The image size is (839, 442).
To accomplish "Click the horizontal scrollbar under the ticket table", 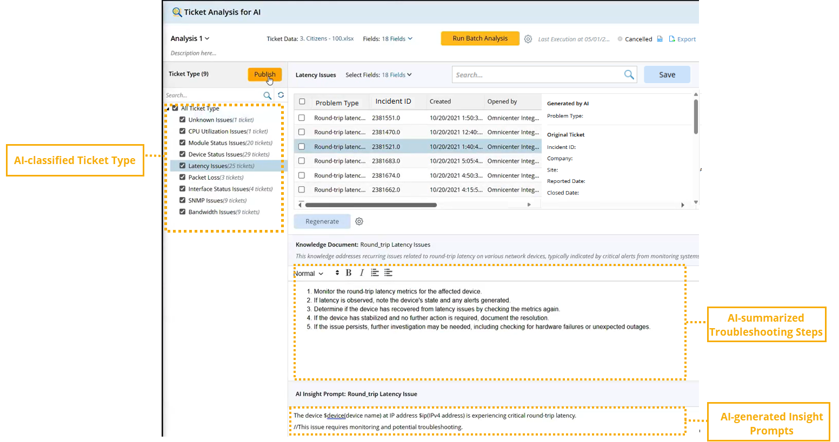I will [371, 205].
